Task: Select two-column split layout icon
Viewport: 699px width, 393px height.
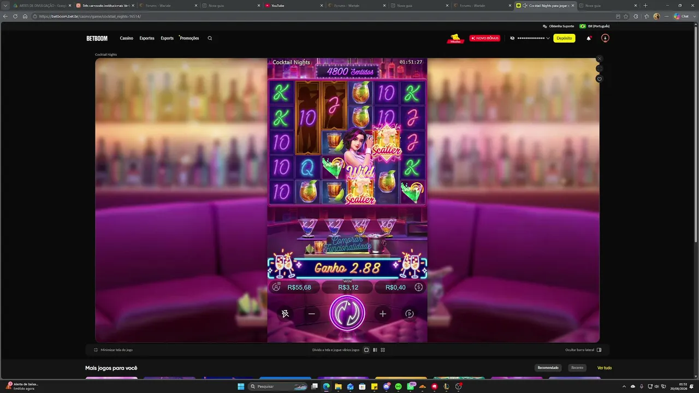Action: pos(375,350)
